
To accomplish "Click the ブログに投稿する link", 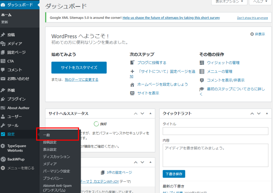I will point(152,63).
